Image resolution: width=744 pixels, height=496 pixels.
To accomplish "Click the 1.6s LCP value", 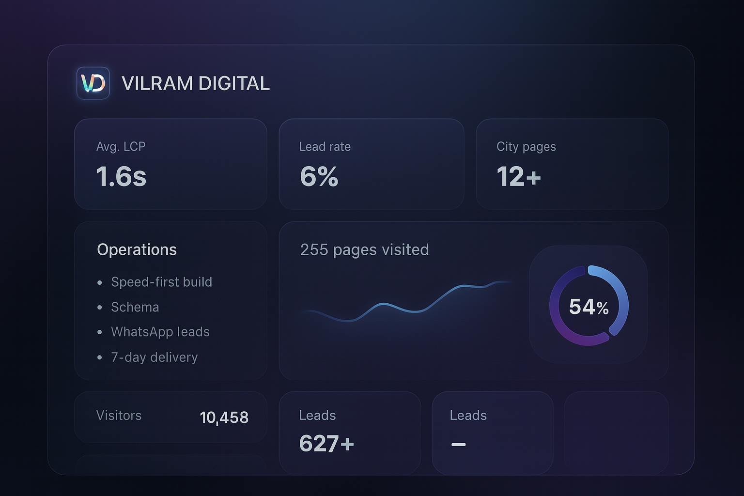I will click(121, 176).
